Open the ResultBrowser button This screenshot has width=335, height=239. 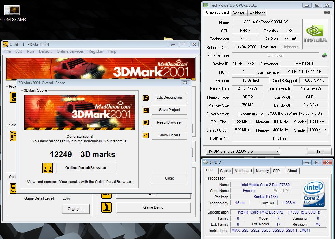coord(169,123)
